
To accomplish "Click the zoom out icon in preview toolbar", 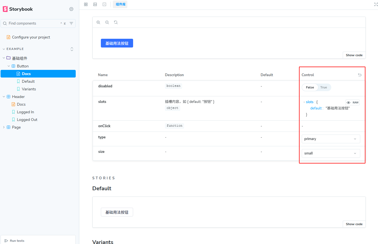I will coord(107,22).
